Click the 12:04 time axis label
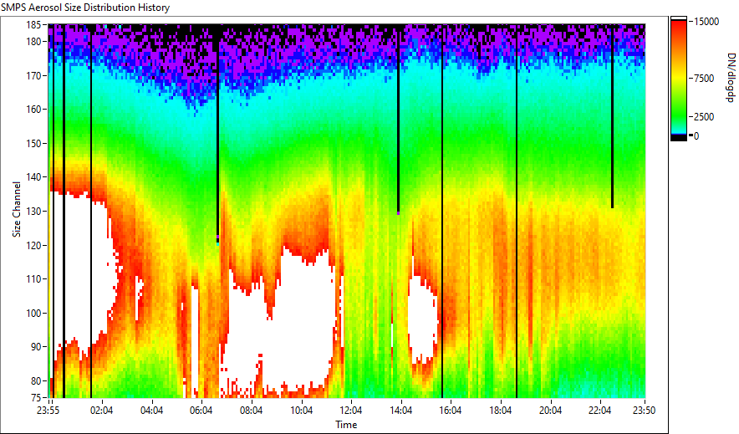Viewport: 739px width, 434px height. (350, 411)
